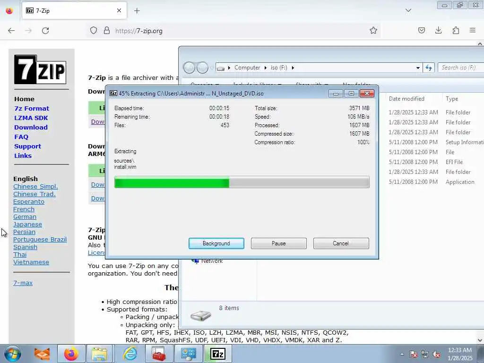Pause the 7-Zip extraction
Screen dimensions: 484x363
279,243
